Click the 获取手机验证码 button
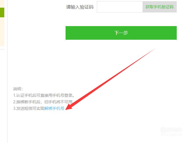This screenshot has width=189, height=143. point(160,7)
